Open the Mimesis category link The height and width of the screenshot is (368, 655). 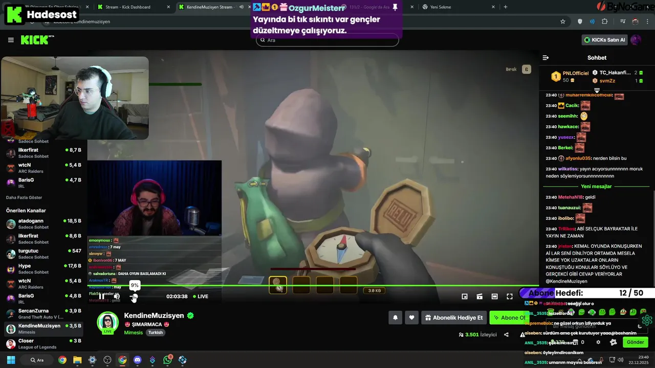click(134, 332)
